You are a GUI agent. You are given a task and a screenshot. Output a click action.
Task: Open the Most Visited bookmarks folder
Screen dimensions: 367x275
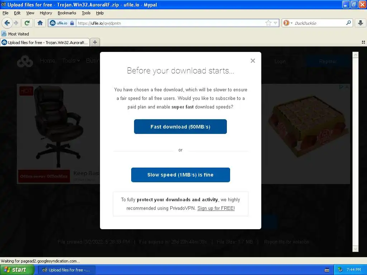(x=15, y=34)
